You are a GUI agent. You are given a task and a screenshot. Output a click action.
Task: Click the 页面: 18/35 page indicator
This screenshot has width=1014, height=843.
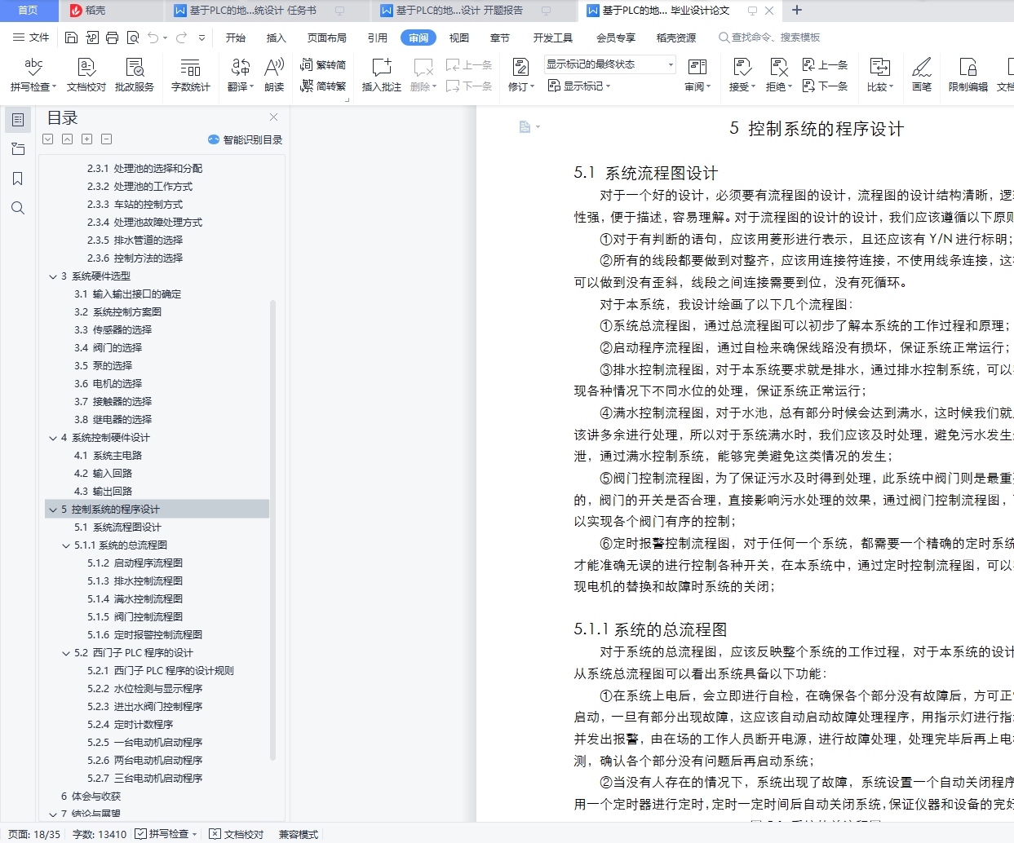click(34, 834)
